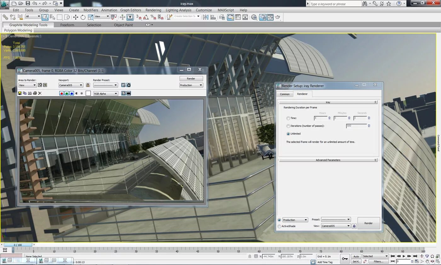Select the Iterations (number of passes) radio
The width and height of the screenshot is (441, 265).
point(288,126)
